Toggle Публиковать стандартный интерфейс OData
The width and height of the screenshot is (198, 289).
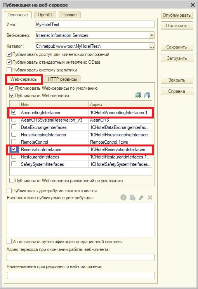pyautogui.click(x=9, y=62)
